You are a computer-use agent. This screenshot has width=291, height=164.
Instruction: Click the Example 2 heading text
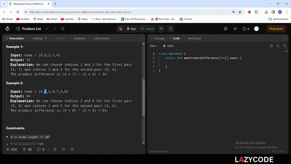pyautogui.click(x=15, y=83)
